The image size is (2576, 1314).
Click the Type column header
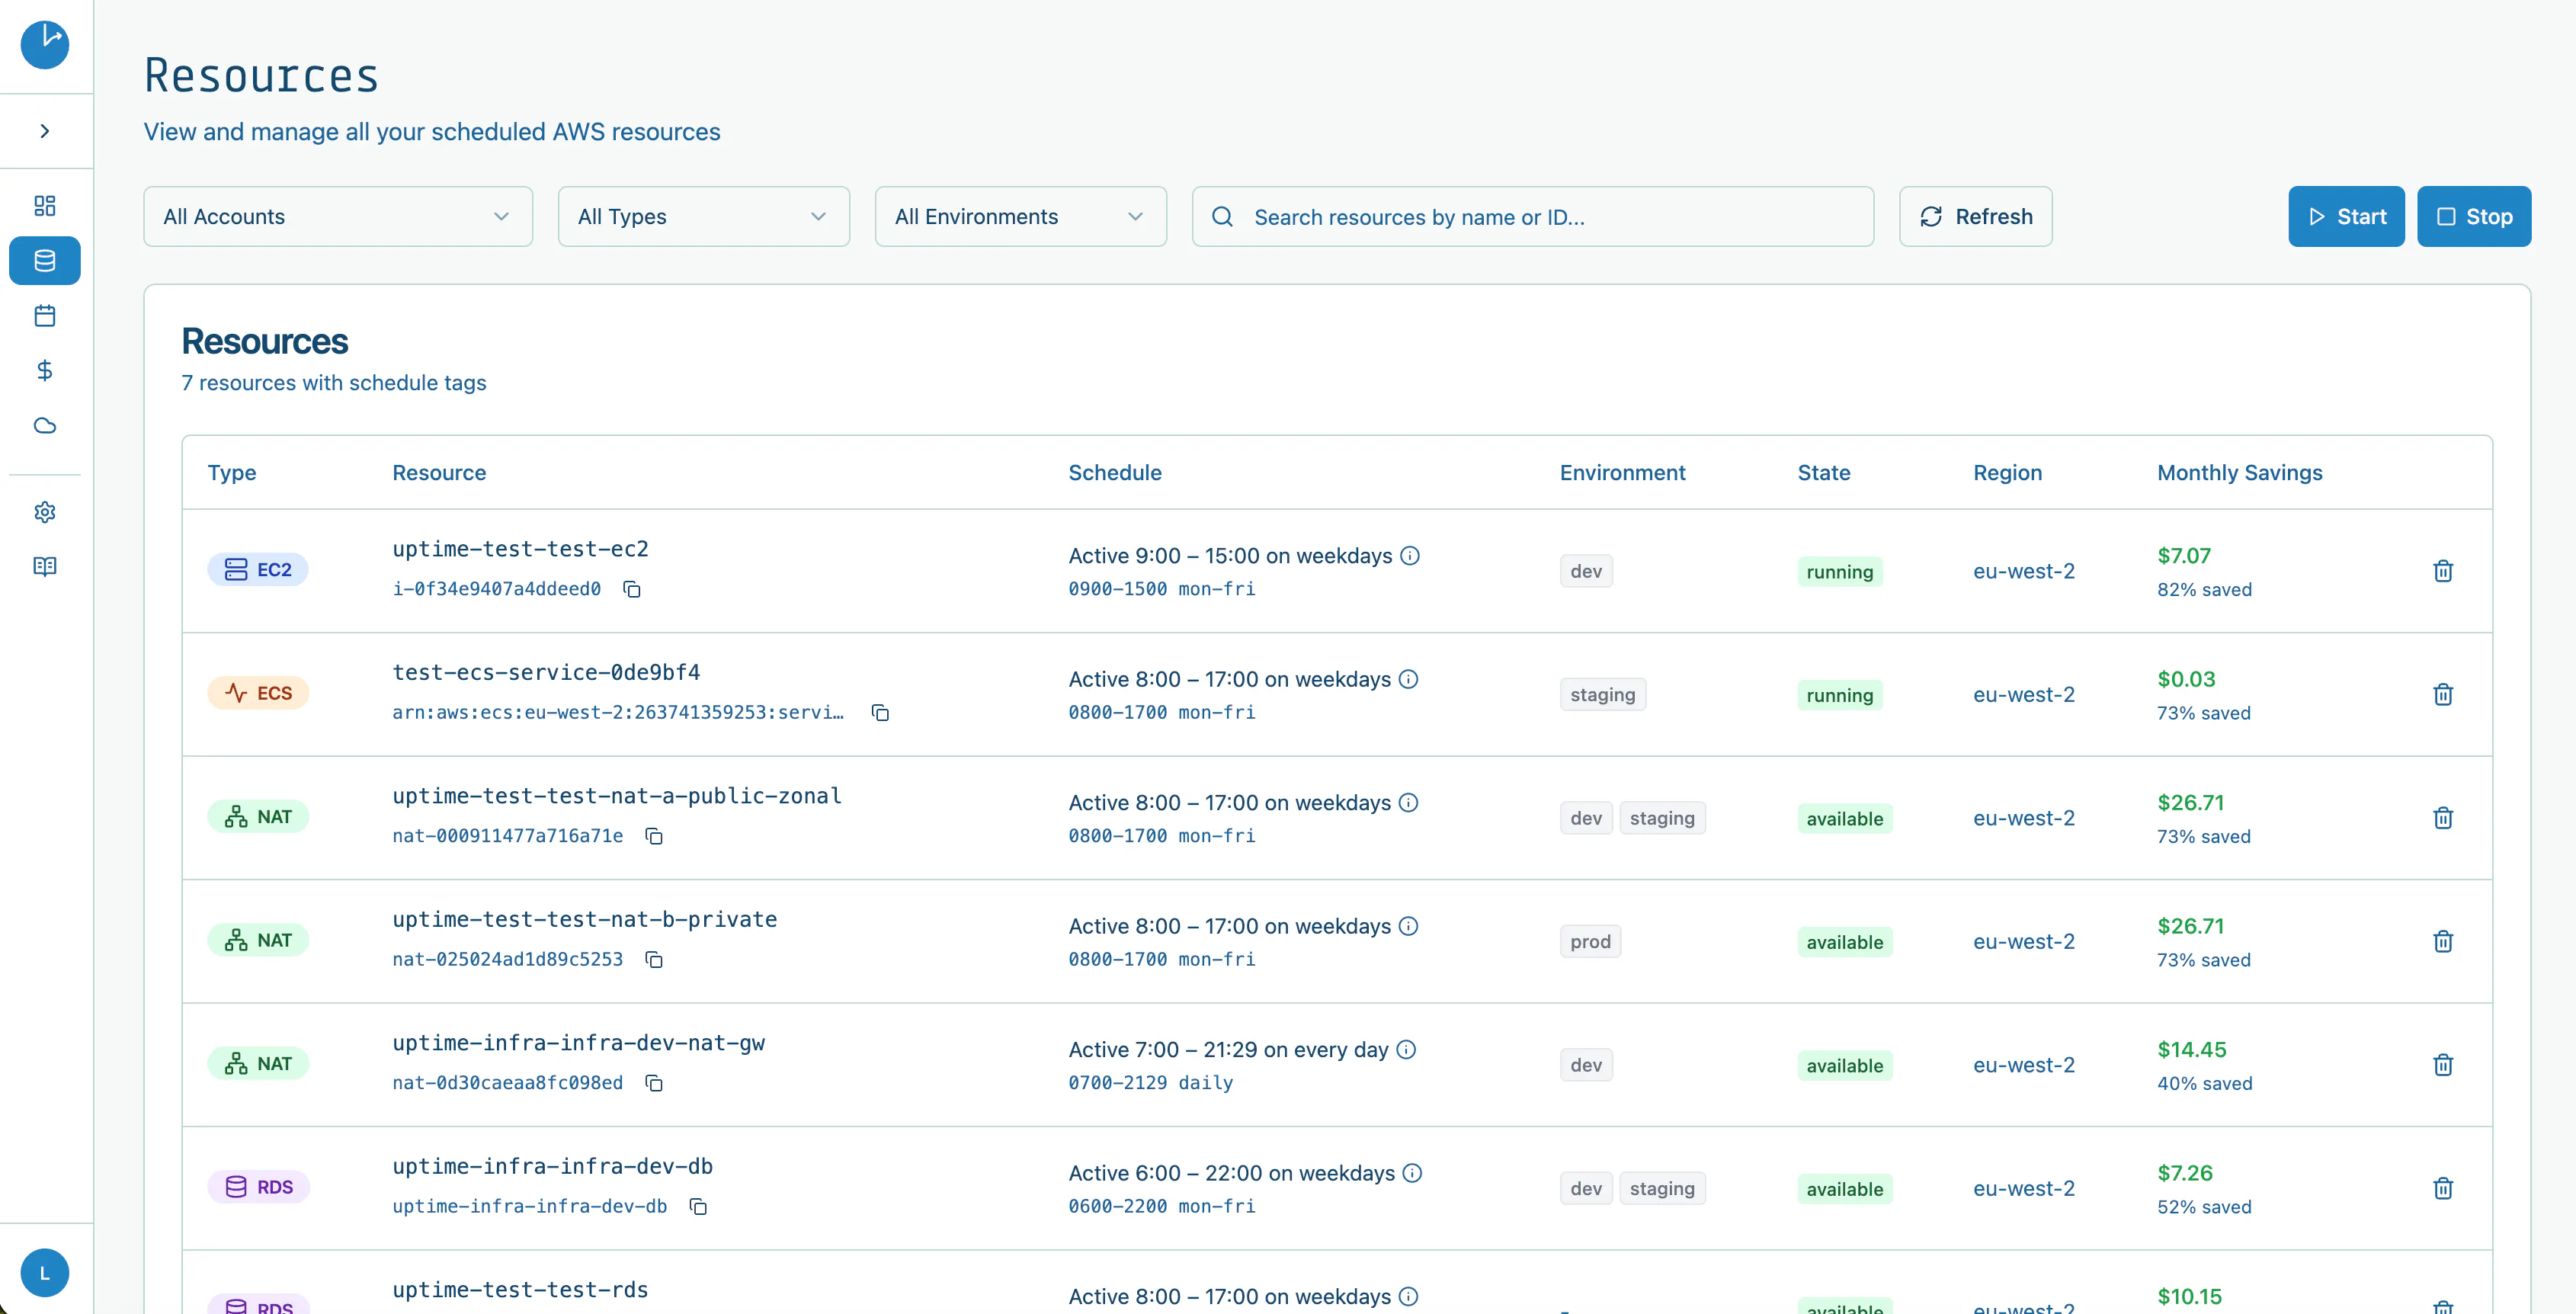[x=232, y=473]
